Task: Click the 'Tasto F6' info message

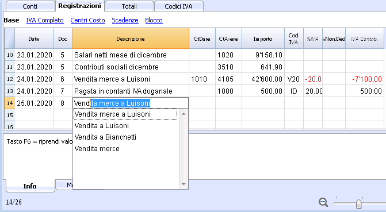Action: [39, 142]
